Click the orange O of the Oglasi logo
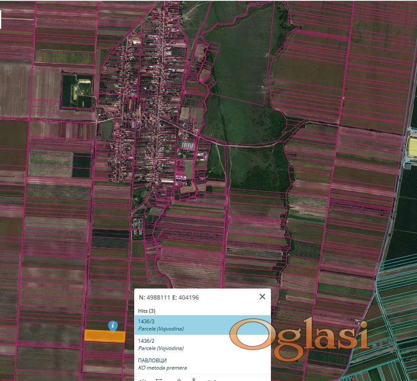The image size is (417, 381). 250,335
